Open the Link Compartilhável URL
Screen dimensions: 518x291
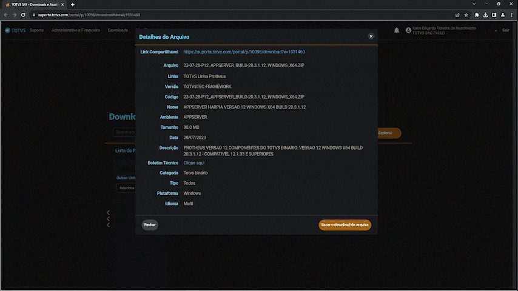click(x=244, y=52)
